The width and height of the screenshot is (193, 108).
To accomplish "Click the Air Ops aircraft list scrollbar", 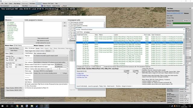I will [x=184, y=49].
